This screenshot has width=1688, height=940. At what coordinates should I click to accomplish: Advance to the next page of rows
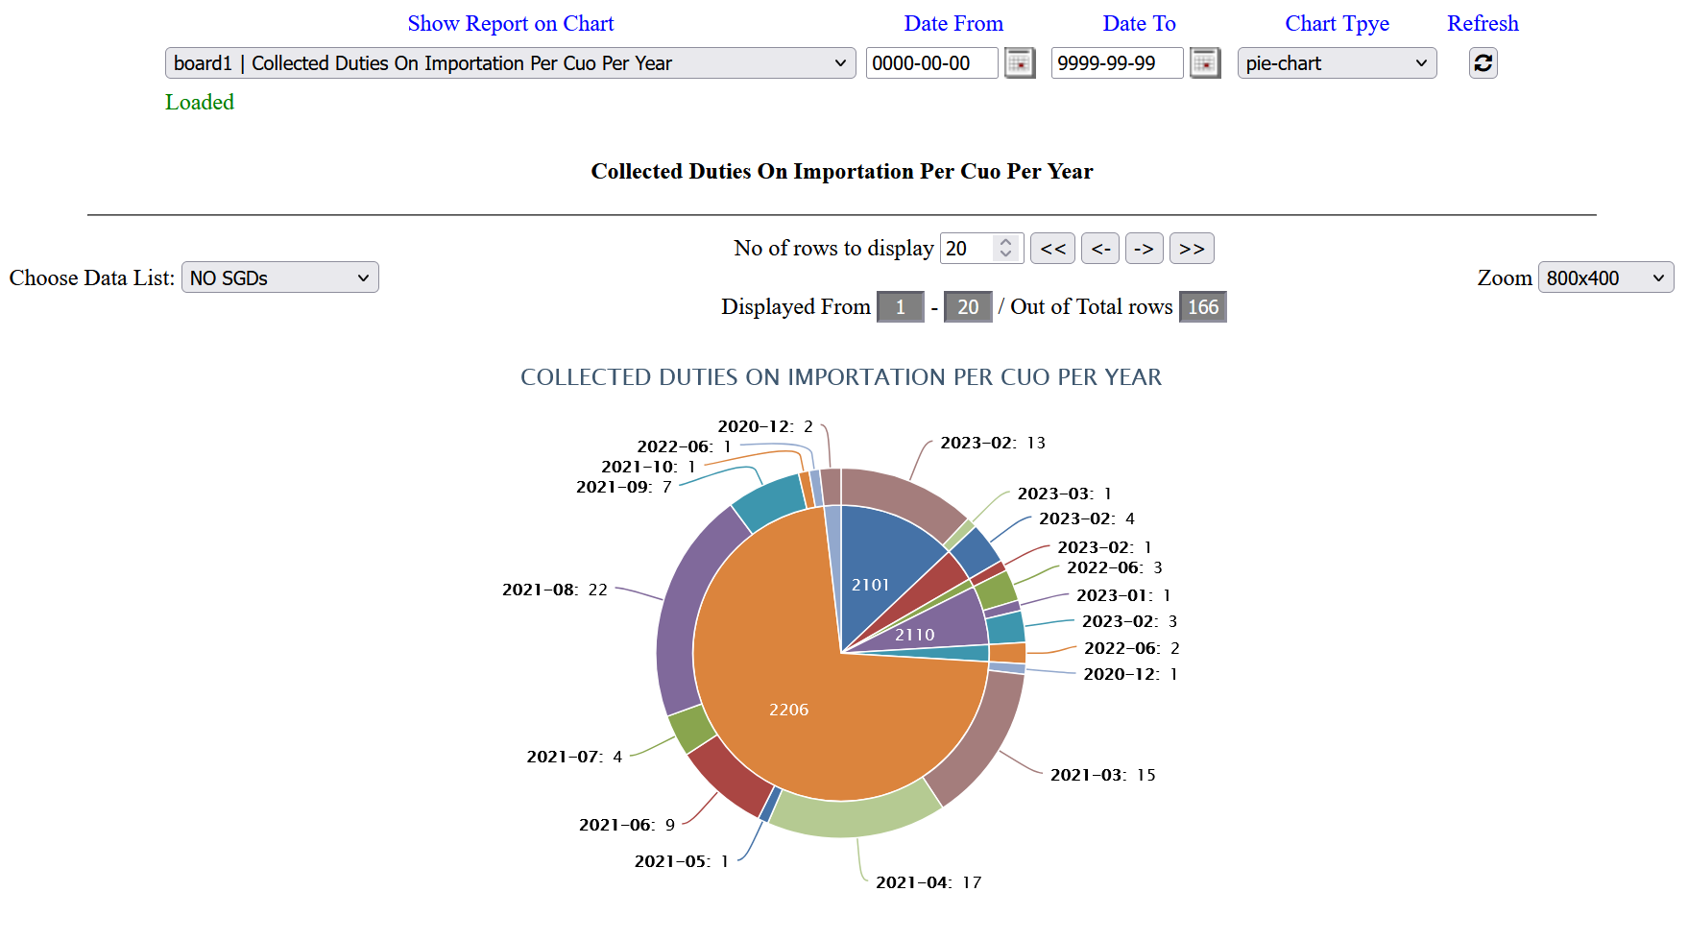click(1144, 249)
